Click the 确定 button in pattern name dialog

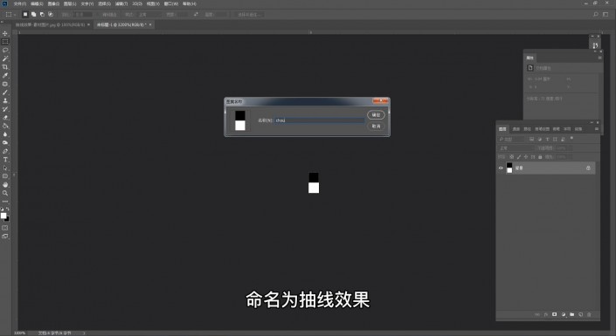pyautogui.click(x=376, y=115)
